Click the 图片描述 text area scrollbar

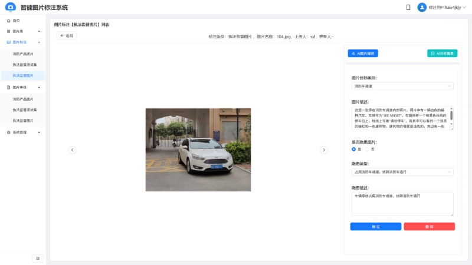coord(451,115)
